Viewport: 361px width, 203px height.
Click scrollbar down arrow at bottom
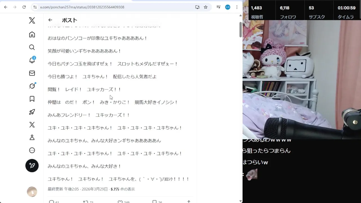coord(241,201)
